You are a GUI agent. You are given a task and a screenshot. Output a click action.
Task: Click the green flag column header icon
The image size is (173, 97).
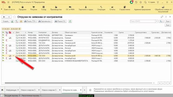[x=3, y=32]
